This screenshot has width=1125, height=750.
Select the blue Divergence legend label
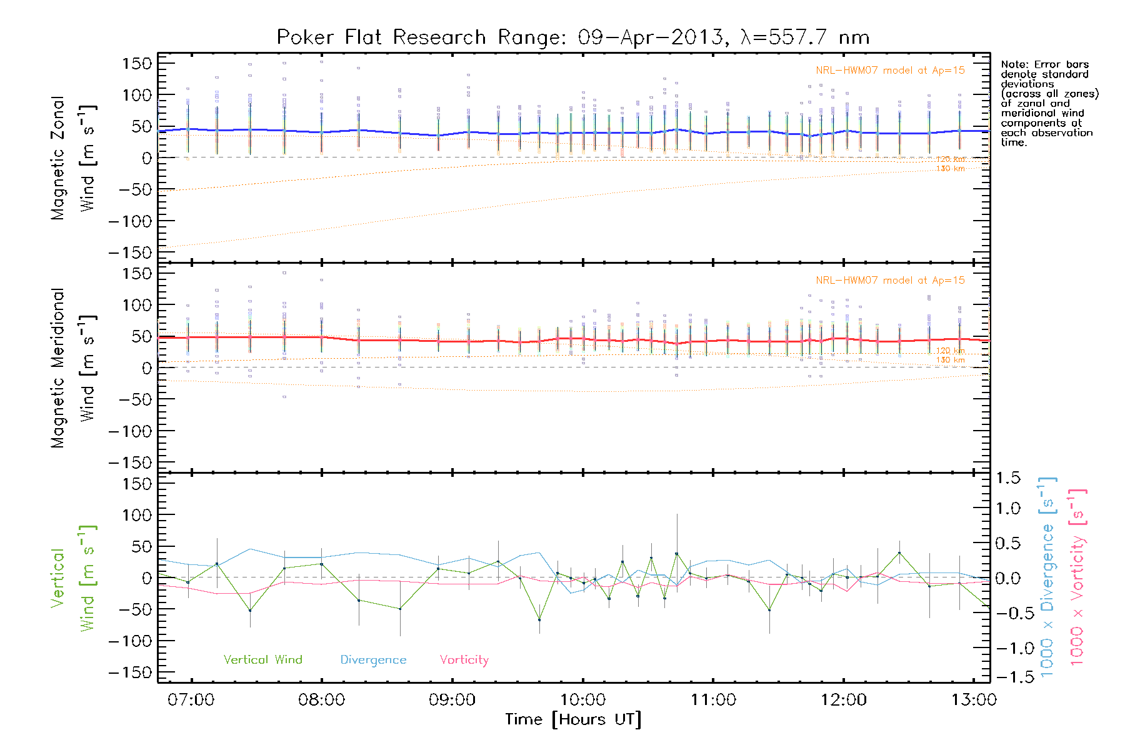click(x=373, y=660)
